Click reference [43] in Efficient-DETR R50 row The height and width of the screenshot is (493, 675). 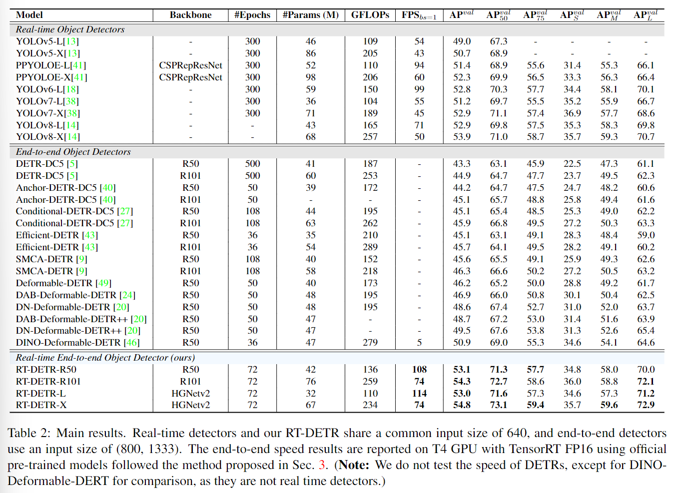coord(90,235)
